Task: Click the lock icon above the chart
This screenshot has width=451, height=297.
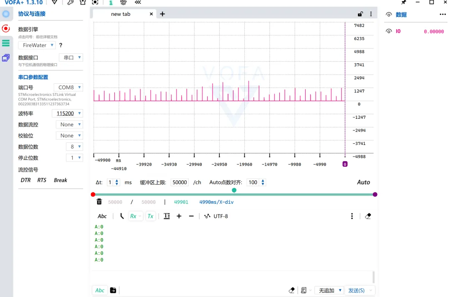Action: [x=360, y=14]
